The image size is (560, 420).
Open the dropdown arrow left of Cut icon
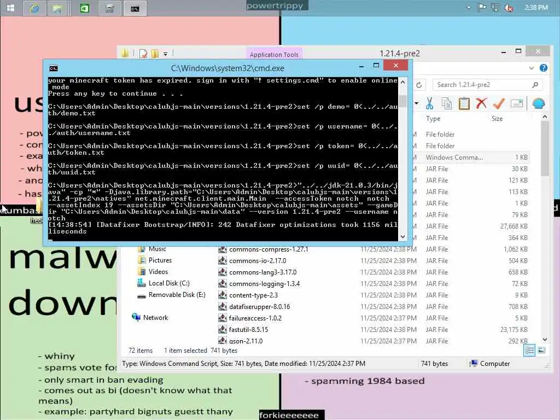(416, 103)
